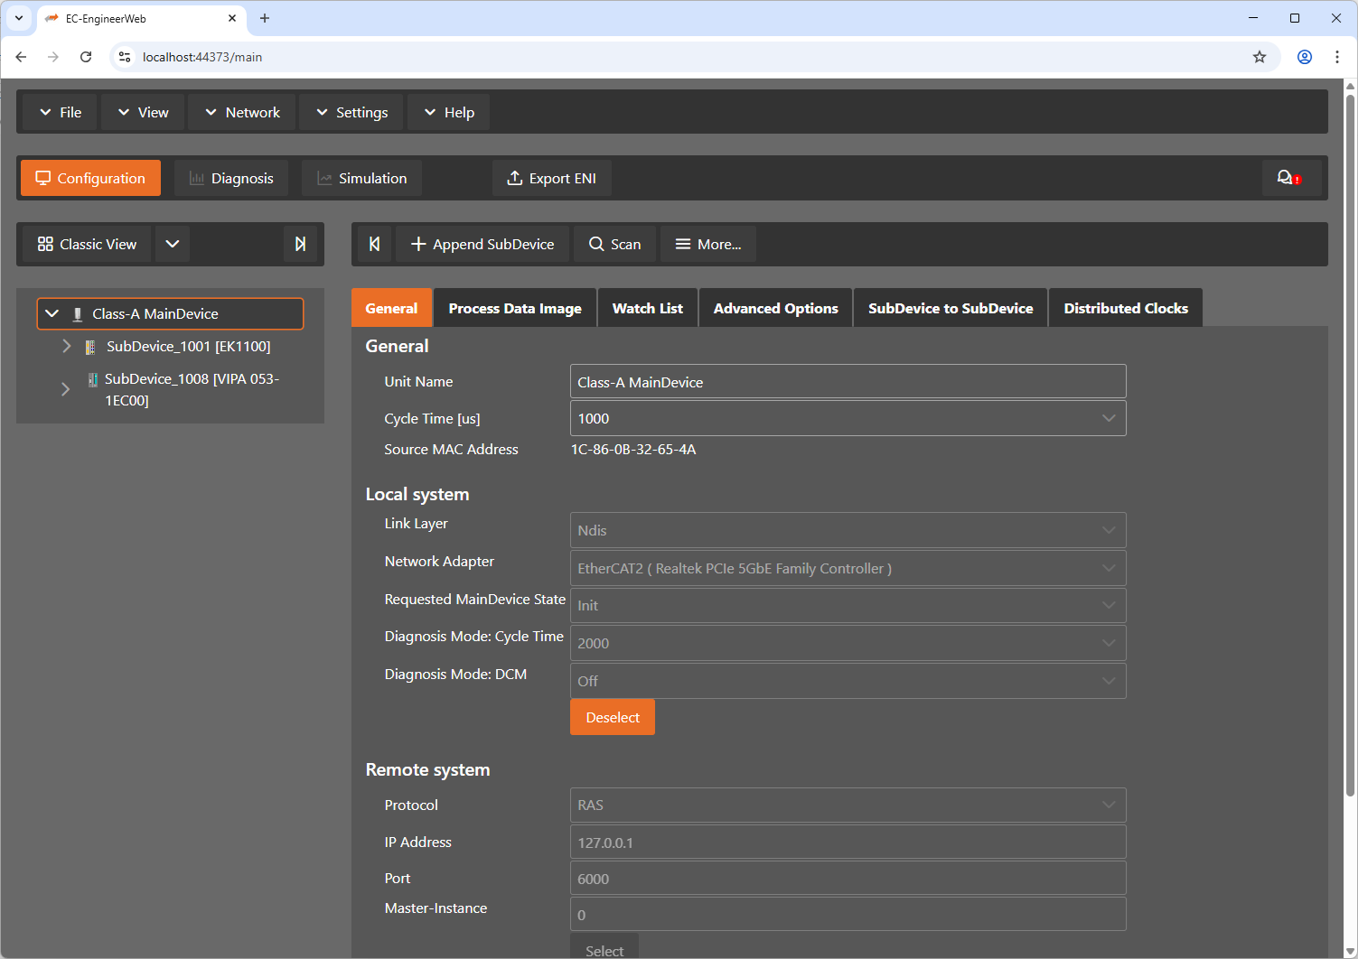Click the Source MAC Address value

tap(633, 449)
